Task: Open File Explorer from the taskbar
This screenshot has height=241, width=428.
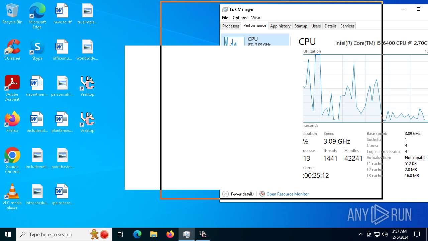Action: (x=153, y=234)
